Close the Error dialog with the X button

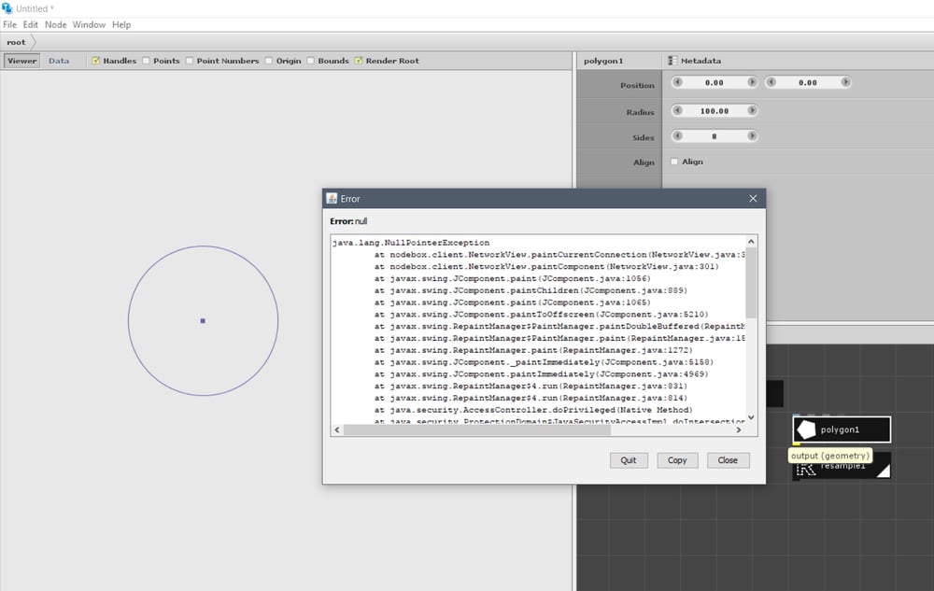pos(753,198)
